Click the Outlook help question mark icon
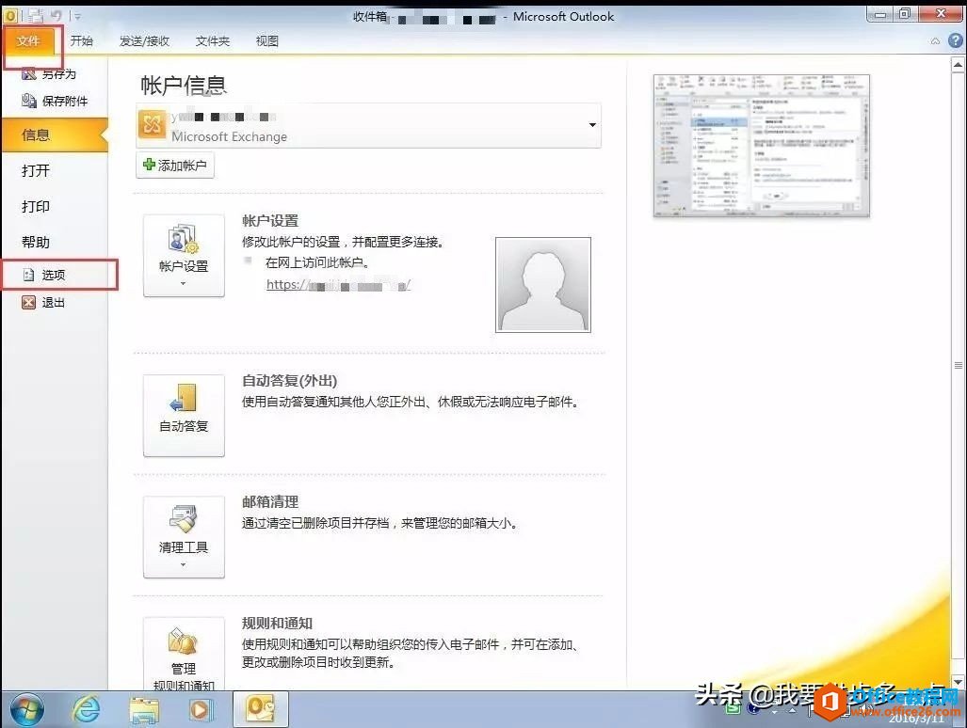The image size is (967, 728). pyautogui.click(x=956, y=40)
